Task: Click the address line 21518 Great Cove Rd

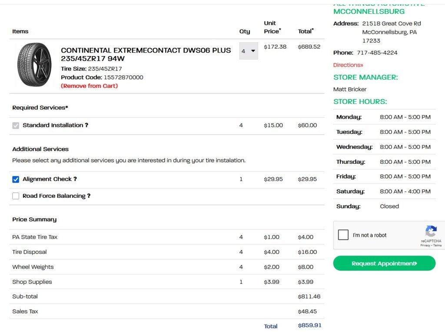Action: tap(392, 23)
